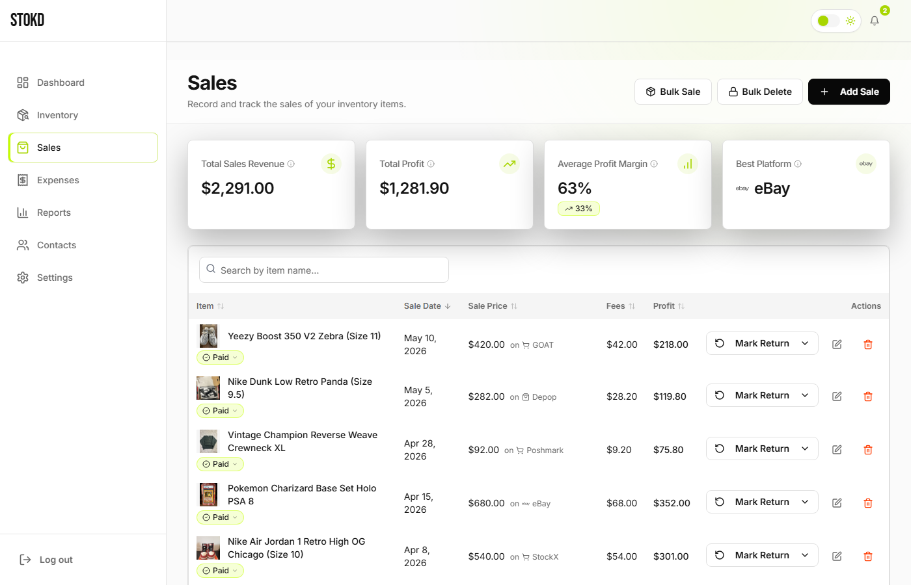Image resolution: width=911 pixels, height=585 pixels.
Task: Show info for Average Profit Margin
Action: [654, 164]
